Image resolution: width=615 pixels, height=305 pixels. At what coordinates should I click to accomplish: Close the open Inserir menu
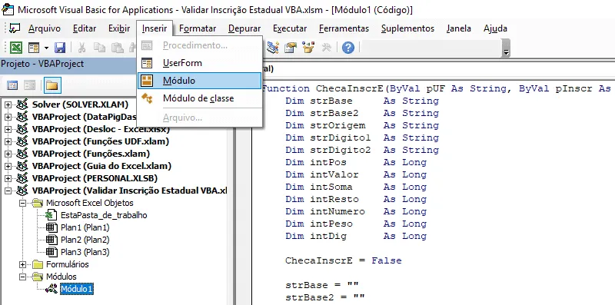[155, 28]
